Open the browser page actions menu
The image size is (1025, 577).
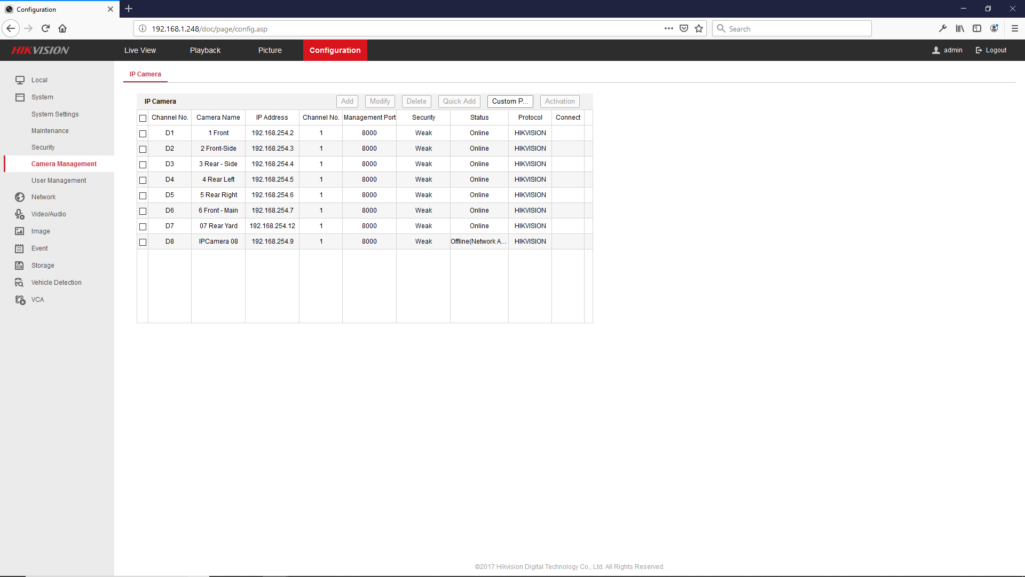point(668,29)
